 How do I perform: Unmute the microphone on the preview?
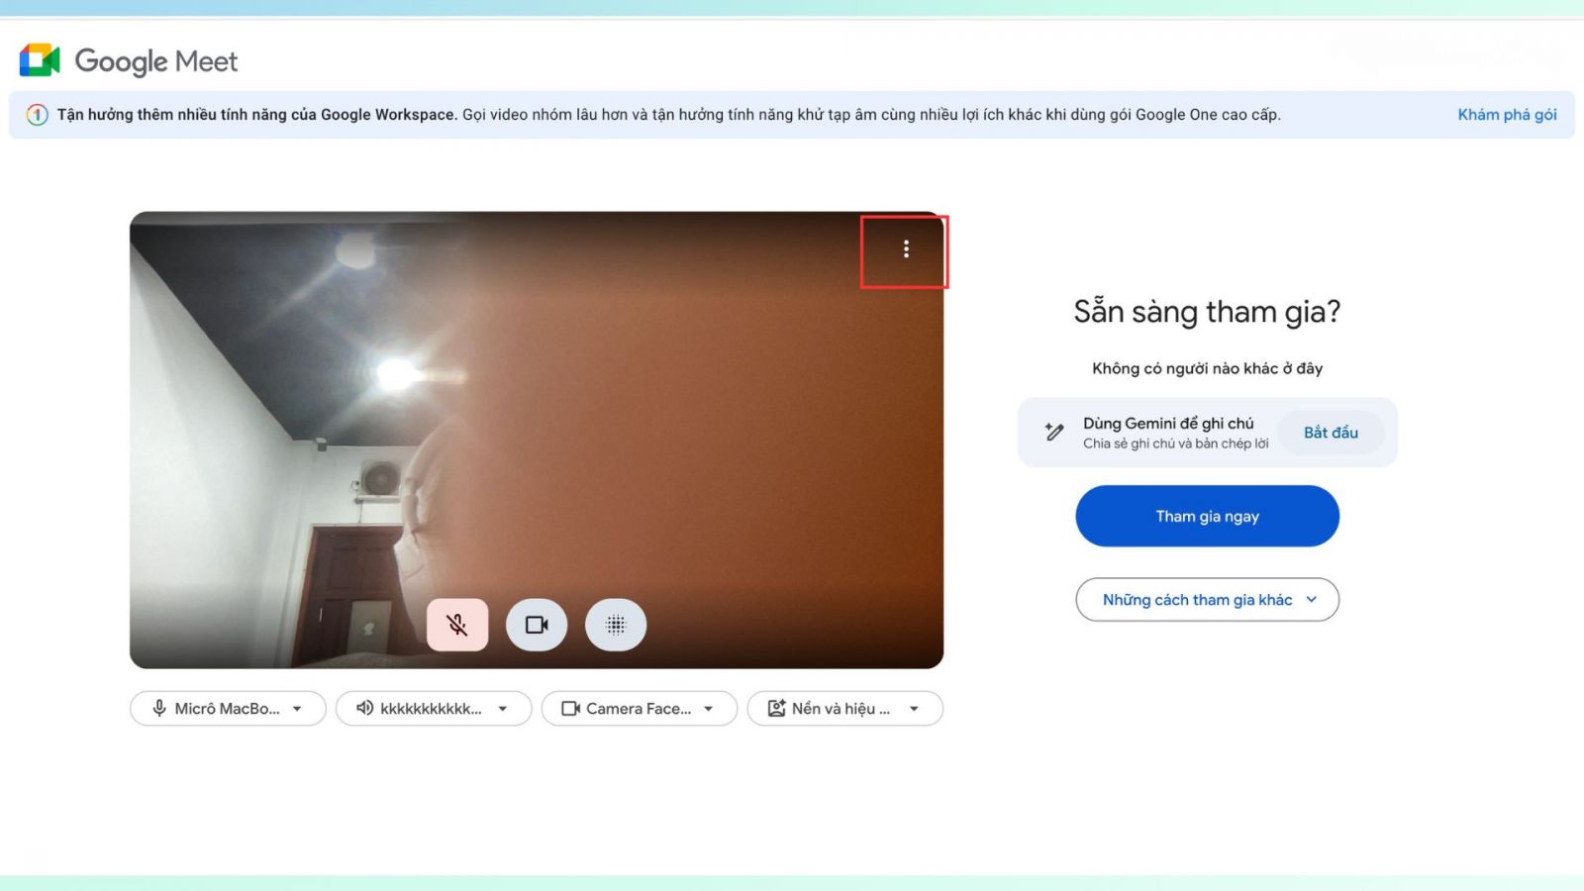(x=457, y=625)
